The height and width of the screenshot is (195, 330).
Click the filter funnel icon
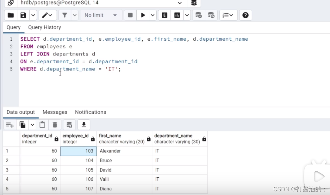click(x=65, y=15)
